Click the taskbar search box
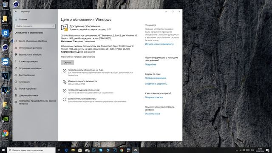This screenshot has height=153, width=272. click(31, 150)
